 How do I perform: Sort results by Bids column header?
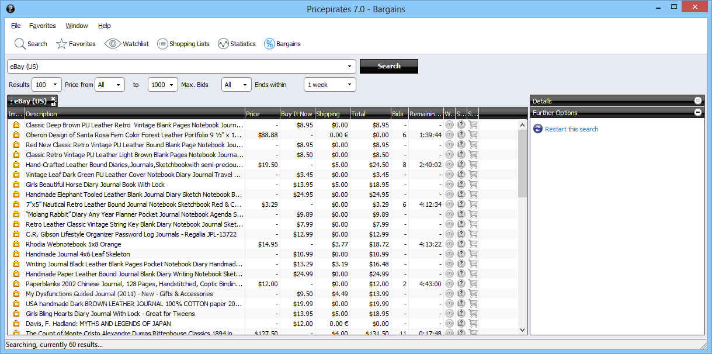[400, 114]
